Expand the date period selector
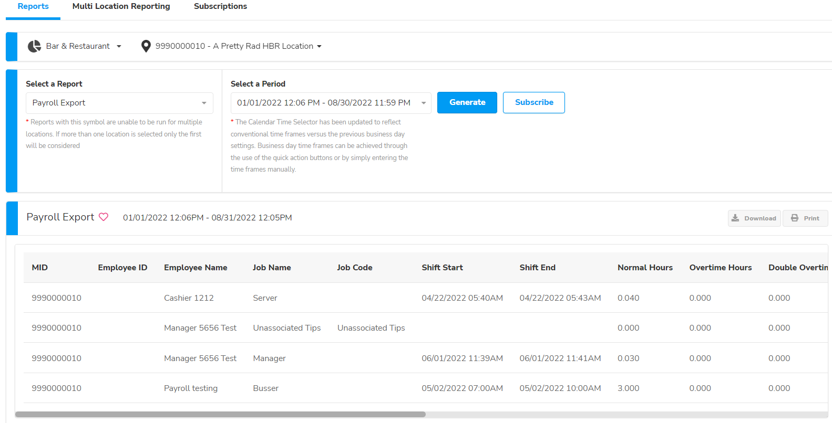This screenshot has width=832, height=423. [x=331, y=103]
